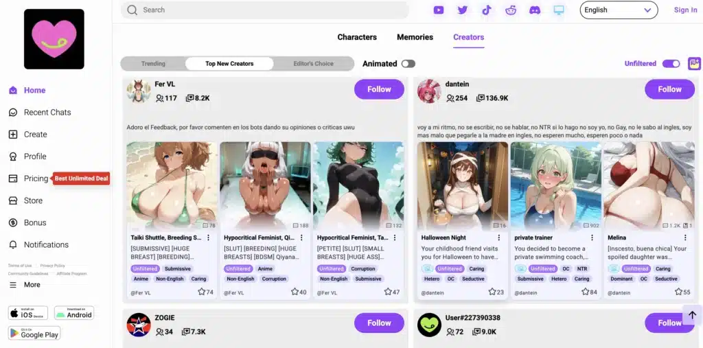Disable the Unfiltered toggle
Image resolution: width=703 pixels, height=348 pixels.
coord(670,64)
